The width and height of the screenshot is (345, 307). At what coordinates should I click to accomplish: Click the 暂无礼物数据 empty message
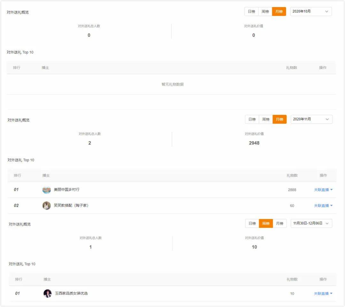172,84
